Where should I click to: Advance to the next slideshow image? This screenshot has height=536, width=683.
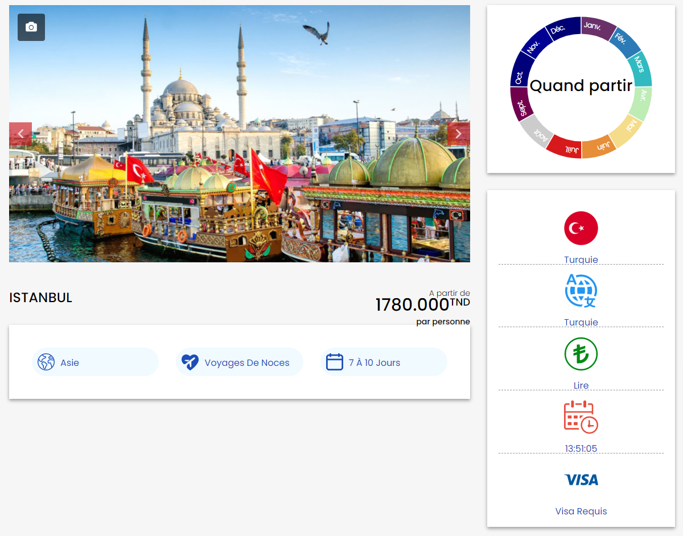click(x=459, y=134)
